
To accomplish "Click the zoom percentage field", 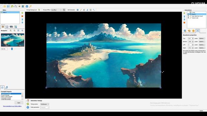I will pos(4,49).
